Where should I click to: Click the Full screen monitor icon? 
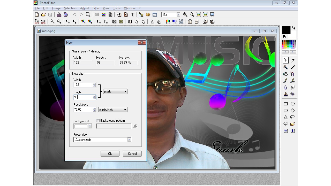coord(212,15)
